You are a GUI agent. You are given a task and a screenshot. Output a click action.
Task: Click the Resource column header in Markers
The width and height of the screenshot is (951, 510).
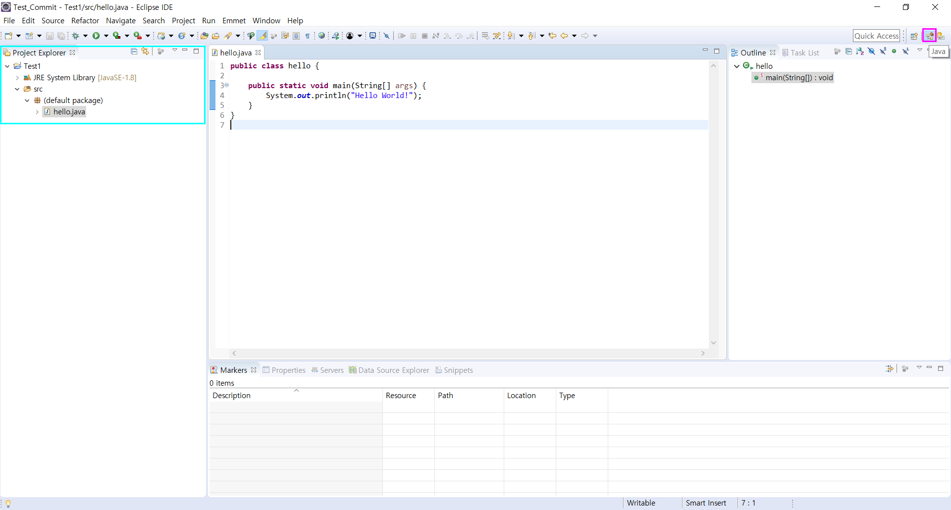point(409,396)
